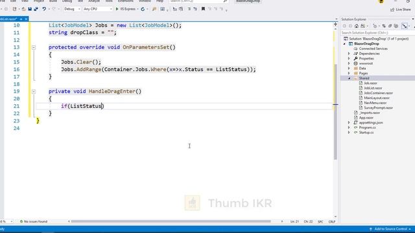
Task: Click the No issues found indicator
Action: (34, 221)
